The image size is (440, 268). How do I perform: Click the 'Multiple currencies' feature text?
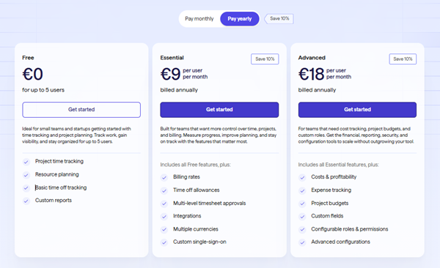pyautogui.click(x=196, y=229)
